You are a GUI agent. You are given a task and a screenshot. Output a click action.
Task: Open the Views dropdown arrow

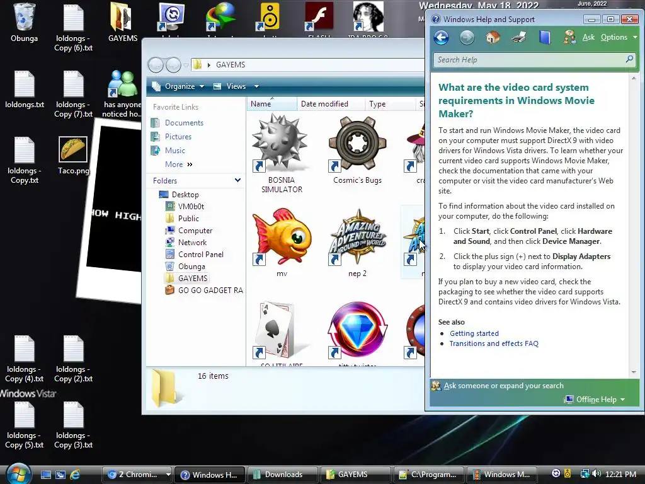pyautogui.click(x=256, y=86)
